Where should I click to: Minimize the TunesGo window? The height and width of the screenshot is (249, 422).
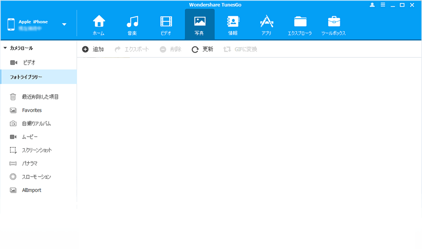point(393,6)
